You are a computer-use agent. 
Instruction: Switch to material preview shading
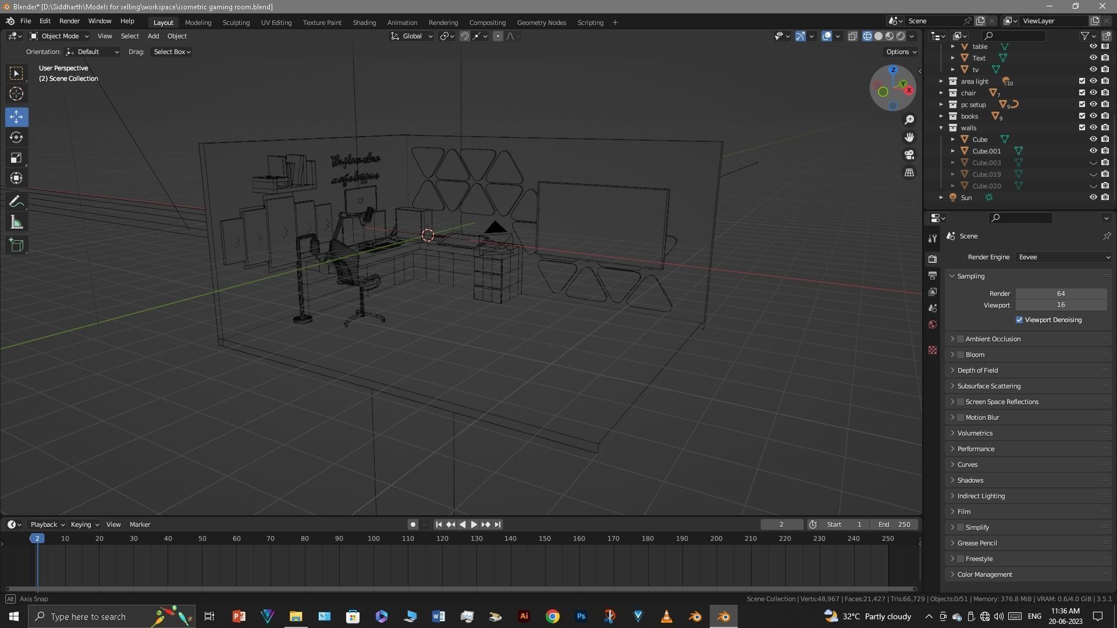pos(890,36)
